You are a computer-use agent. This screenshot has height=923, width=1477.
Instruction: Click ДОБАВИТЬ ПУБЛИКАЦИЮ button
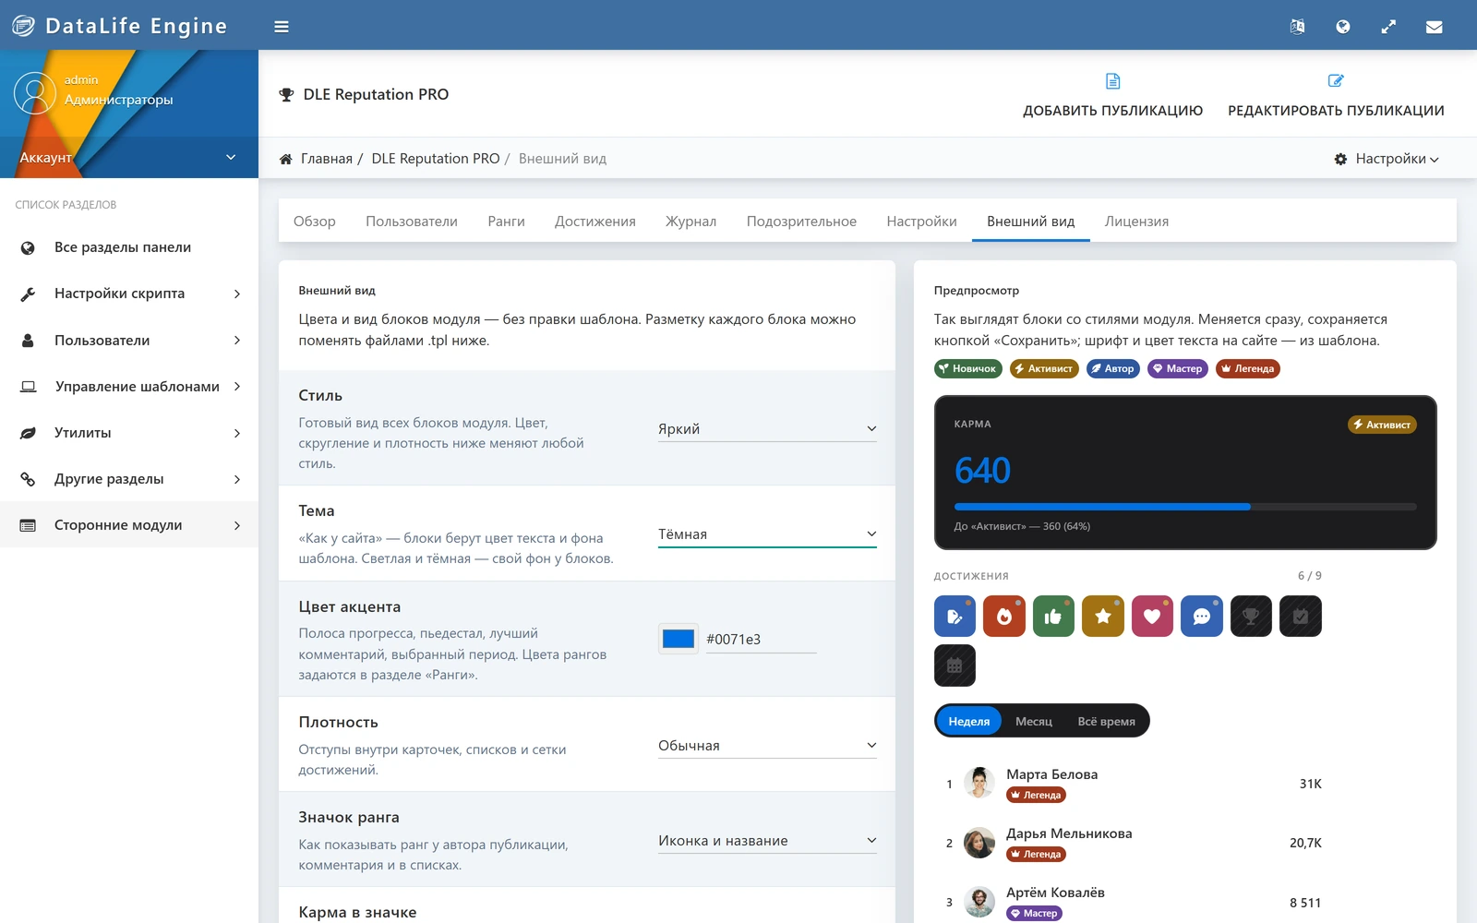click(x=1112, y=96)
